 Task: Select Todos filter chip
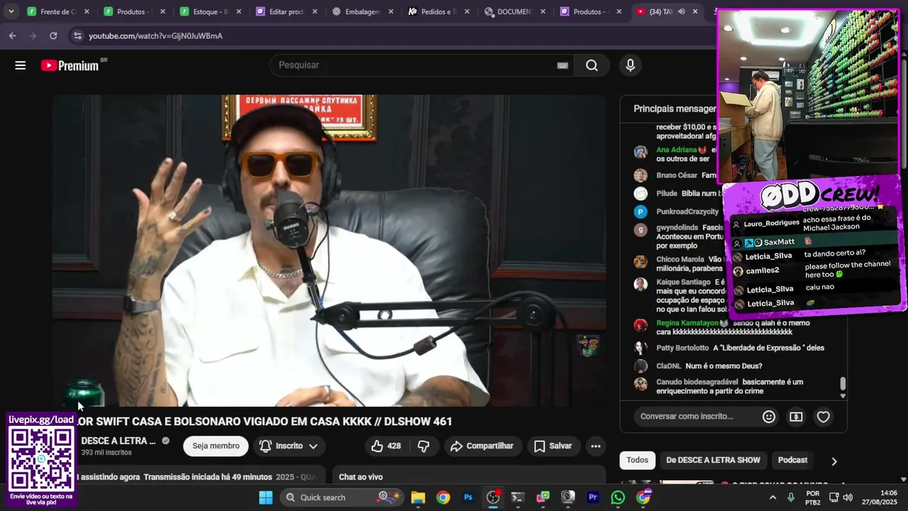(x=637, y=460)
